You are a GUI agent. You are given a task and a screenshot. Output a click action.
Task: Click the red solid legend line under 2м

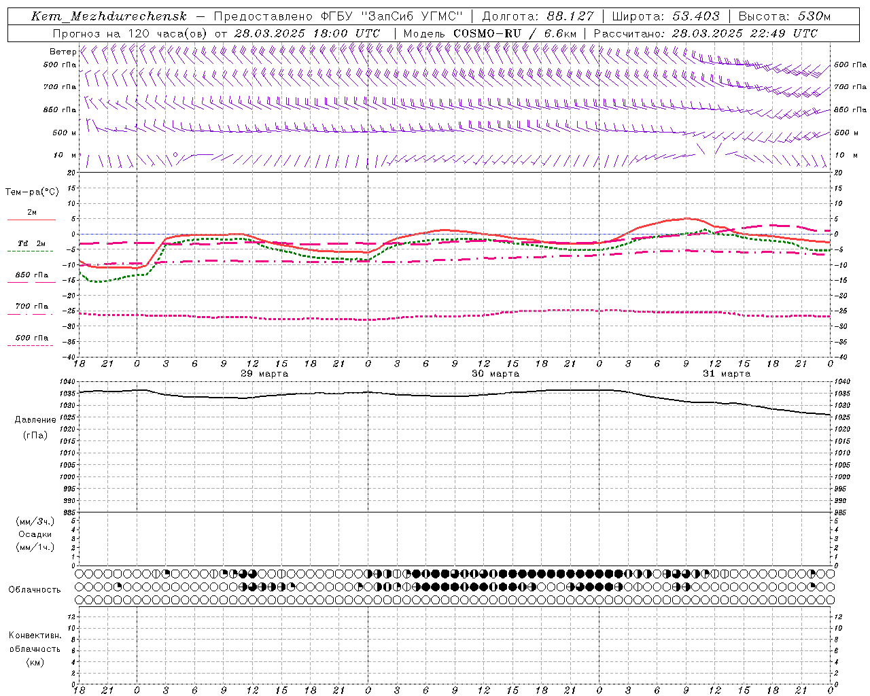click(31, 220)
